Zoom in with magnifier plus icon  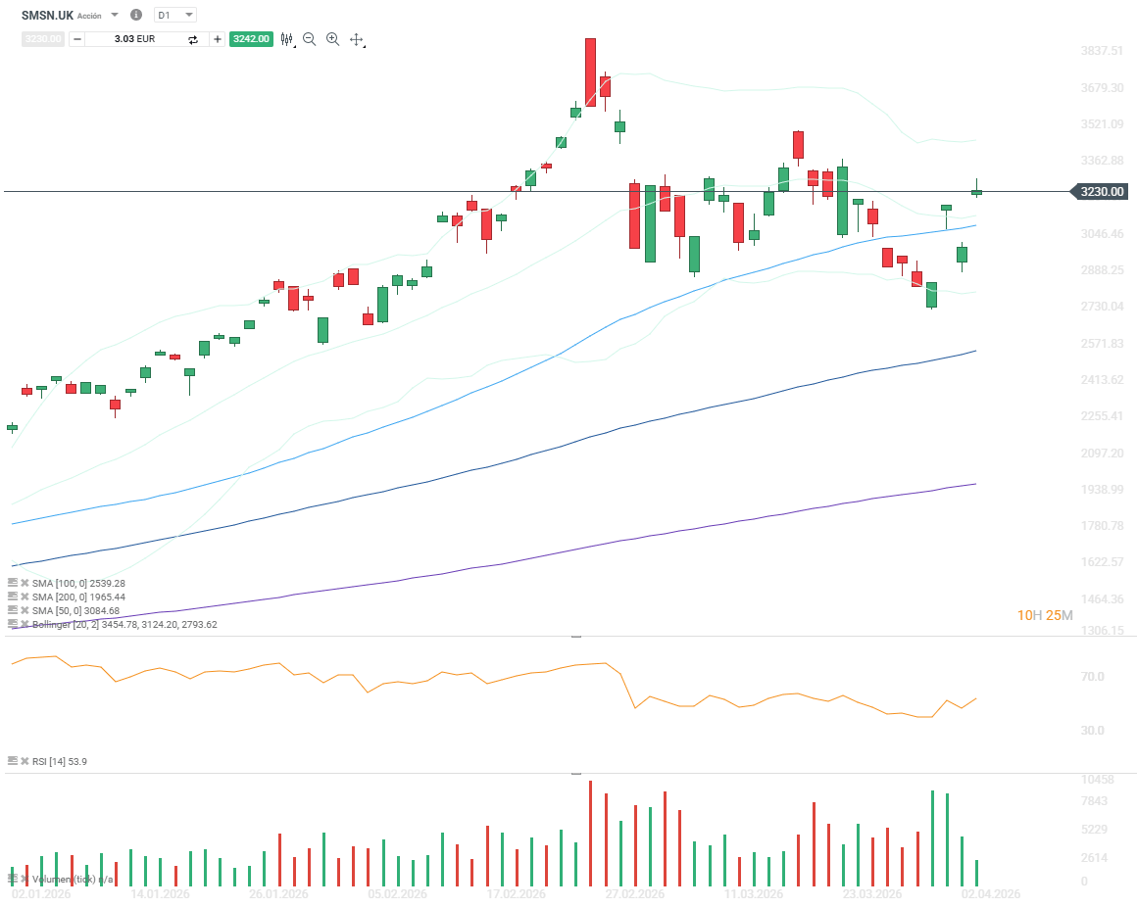[333, 39]
